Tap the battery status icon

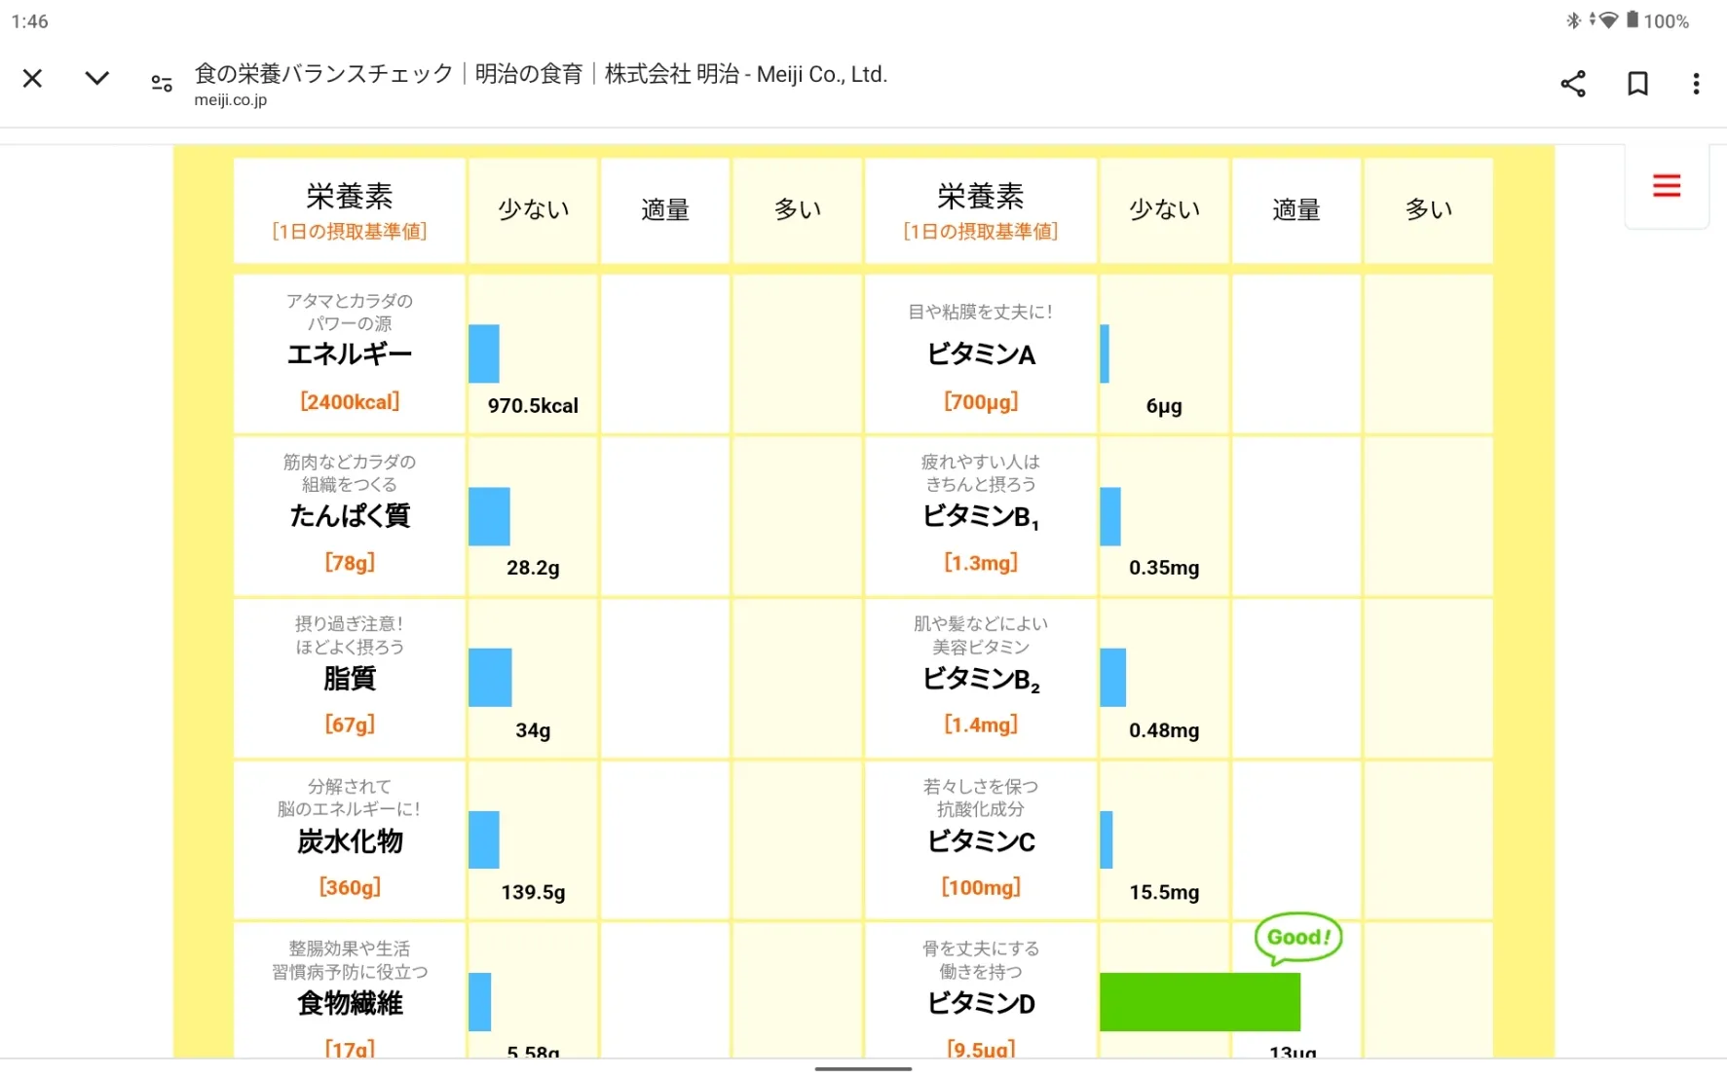[1633, 20]
